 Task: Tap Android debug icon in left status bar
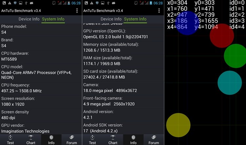[x=31, y=3]
